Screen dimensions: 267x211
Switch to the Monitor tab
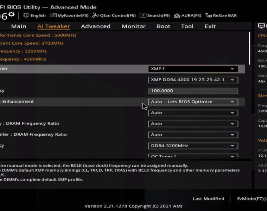134,26
